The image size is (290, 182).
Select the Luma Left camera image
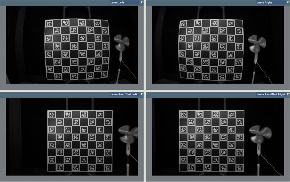point(72,45)
